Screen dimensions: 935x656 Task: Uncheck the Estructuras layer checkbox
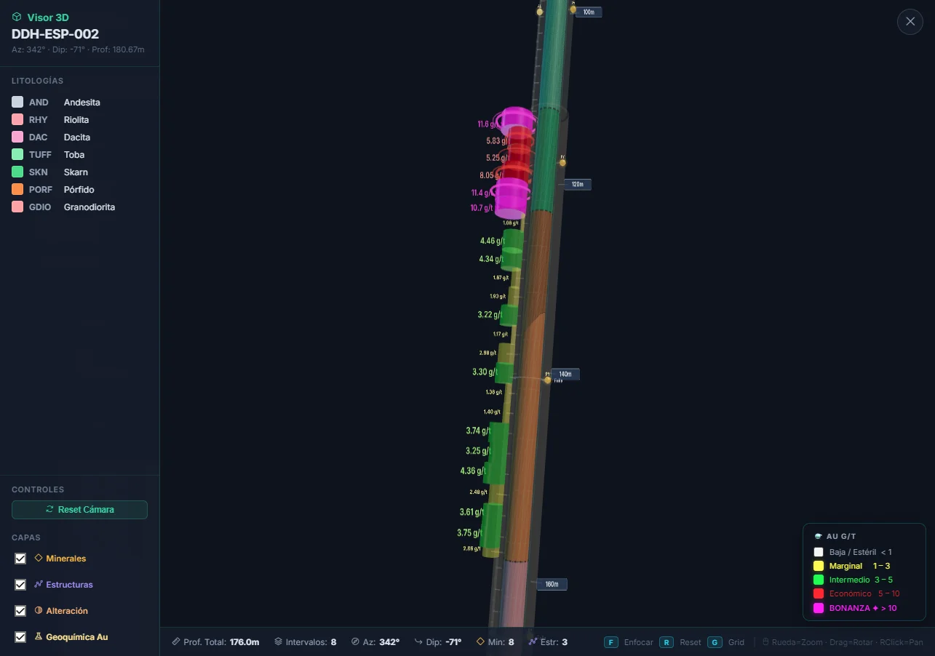click(20, 585)
